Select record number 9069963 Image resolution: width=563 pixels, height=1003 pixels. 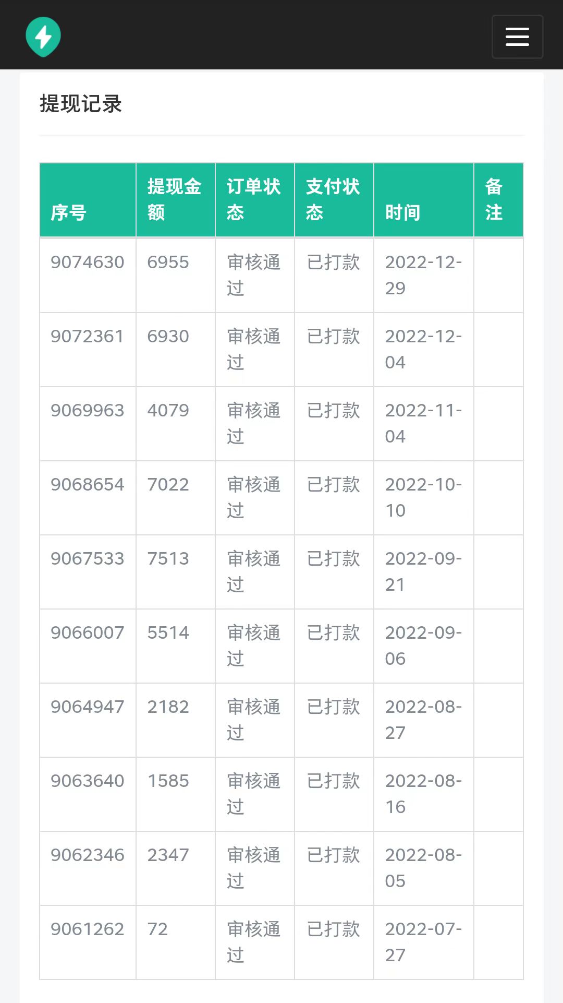(x=87, y=410)
